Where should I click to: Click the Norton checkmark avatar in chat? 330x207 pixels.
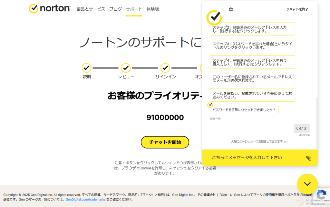pos(214,17)
